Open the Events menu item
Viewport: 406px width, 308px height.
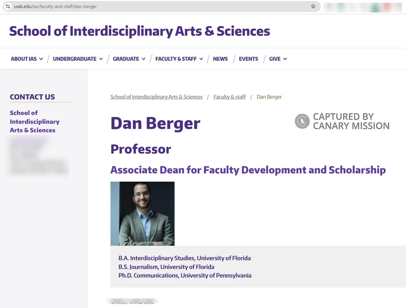pyautogui.click(x=248, y=59)
